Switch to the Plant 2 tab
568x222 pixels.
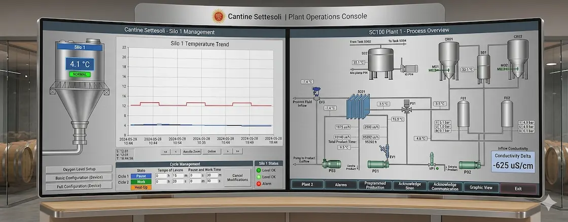tap(307, 184)
